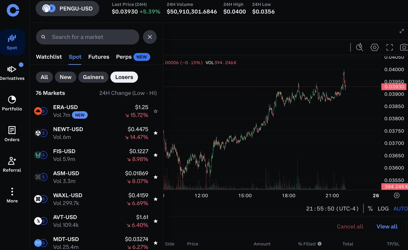Open Portfolio in the left sidebar
The height and width of the screenshot is (250, 408).
coord(12,103)
